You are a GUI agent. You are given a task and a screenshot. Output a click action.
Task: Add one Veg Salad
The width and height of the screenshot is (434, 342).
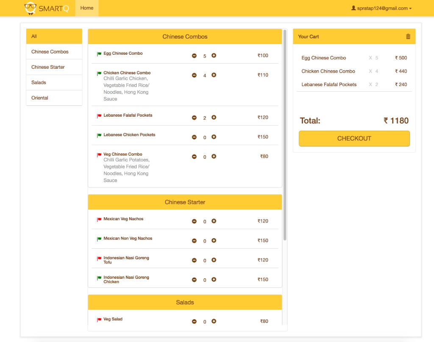pos(214,321)
